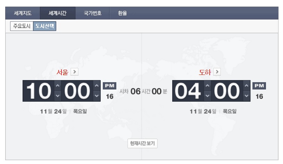Click Doha date 11월 24일 목요일
Viewport: 283px width, 164px height.
pyautogui.click(x=213, y=111)
